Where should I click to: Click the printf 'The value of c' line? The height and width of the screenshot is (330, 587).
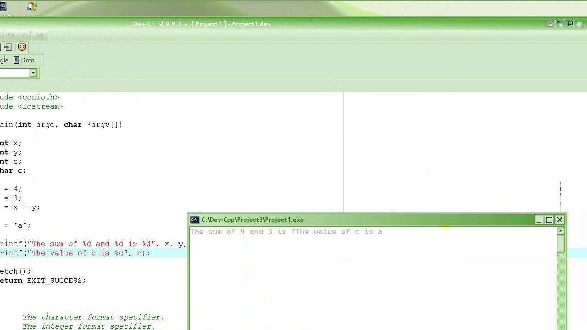pos(75,253)
